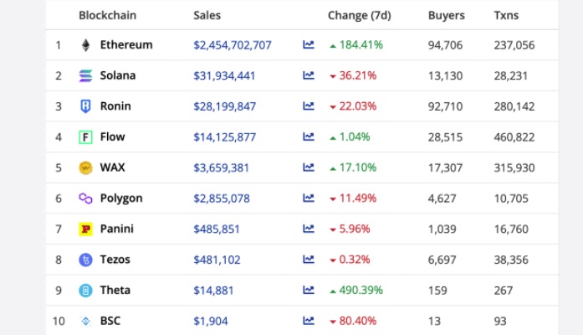Click Ronin sales value $28,199,847
Image resolution: width=583 pixels, height=335 pixels.
click(x=224, y=106)
